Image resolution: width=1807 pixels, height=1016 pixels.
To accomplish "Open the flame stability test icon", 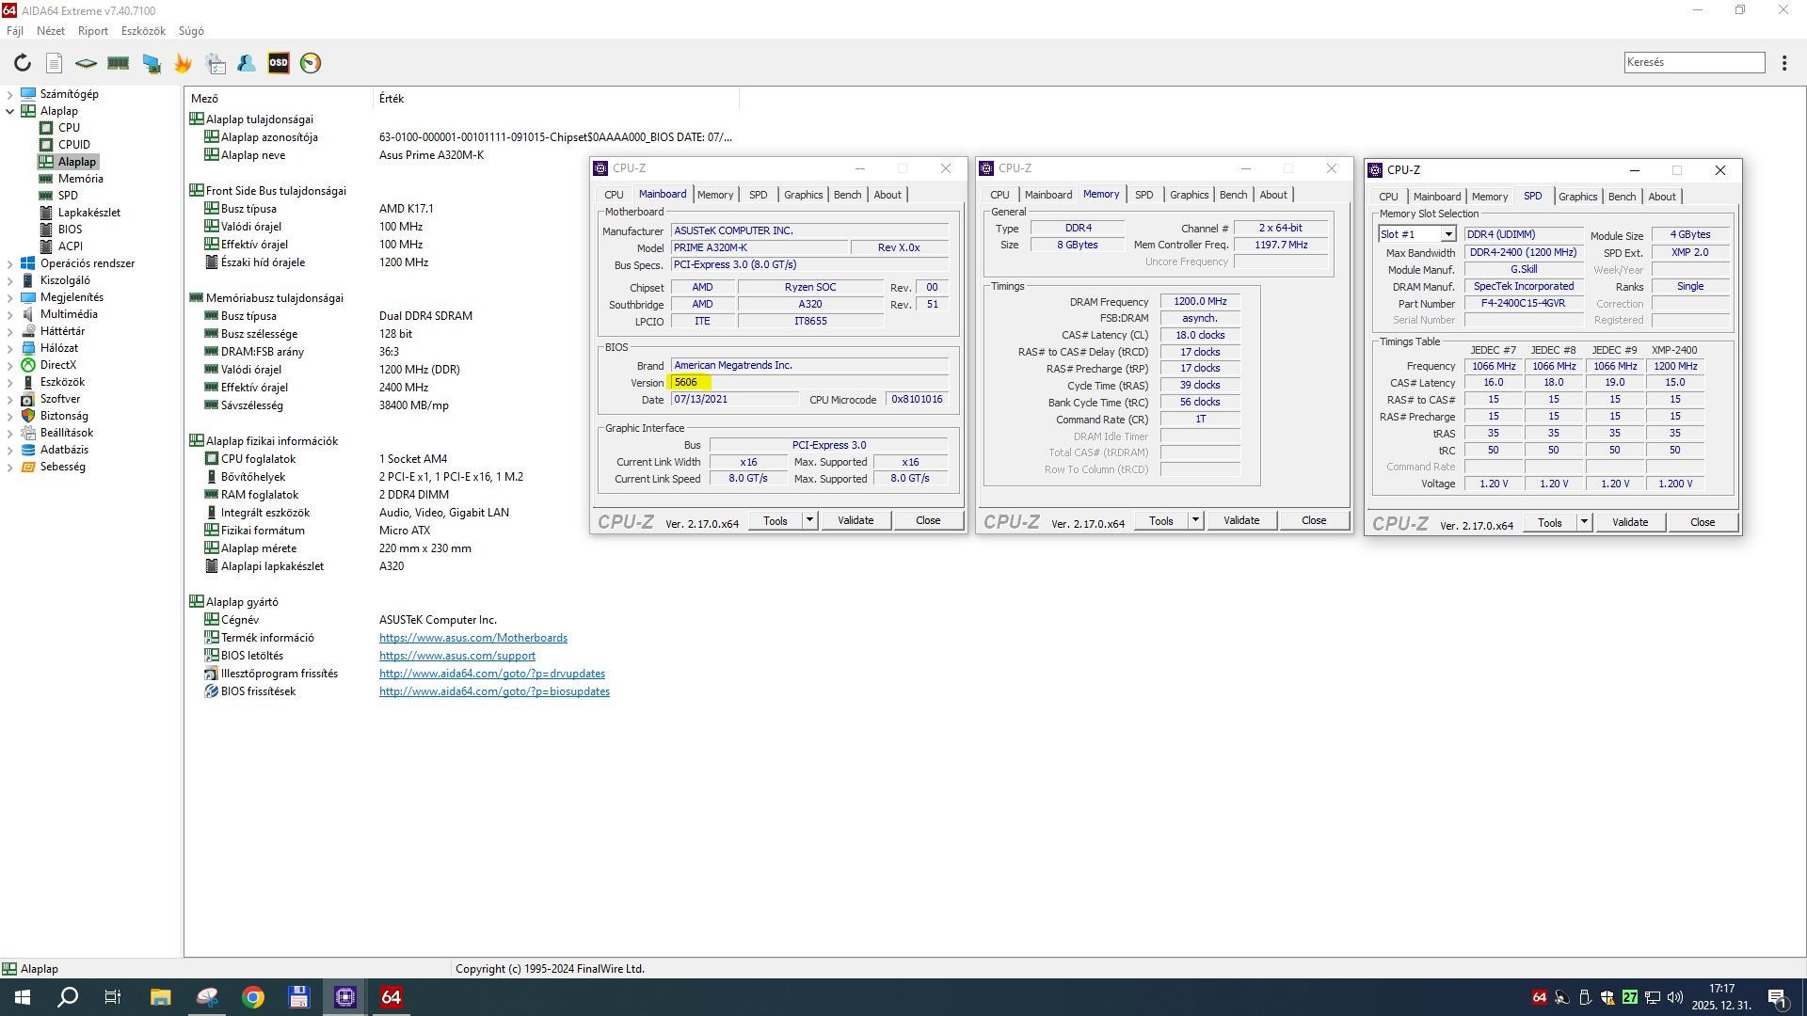I will tap(184, 63).
